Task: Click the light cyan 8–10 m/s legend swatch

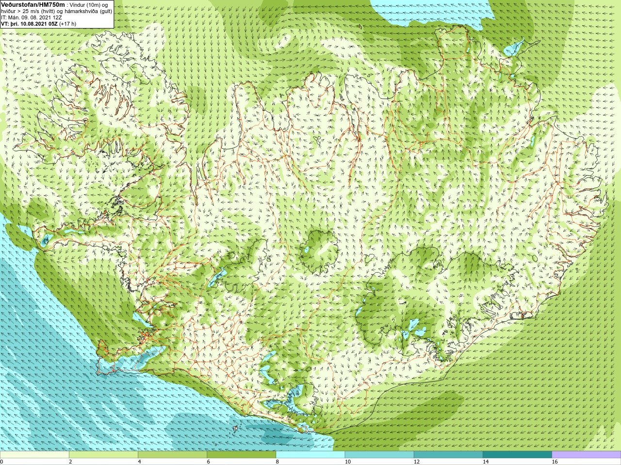Action: [310, 455]
